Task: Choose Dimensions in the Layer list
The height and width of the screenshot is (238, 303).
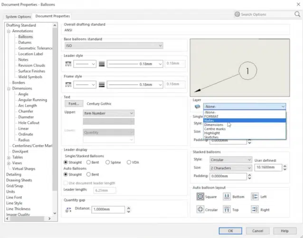Action: tap(245, 125)
